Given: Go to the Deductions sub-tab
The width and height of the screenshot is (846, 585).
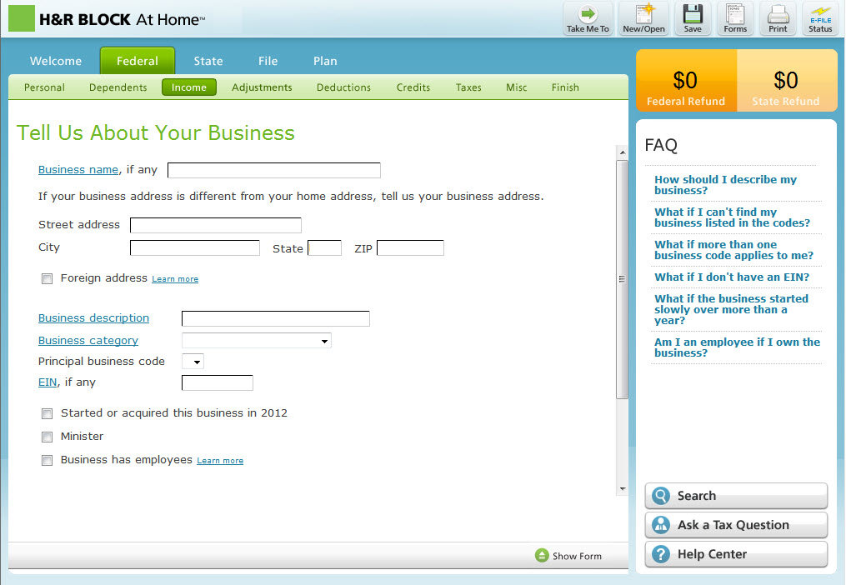Looking at the screenshot, I should (x=343, y=87).
